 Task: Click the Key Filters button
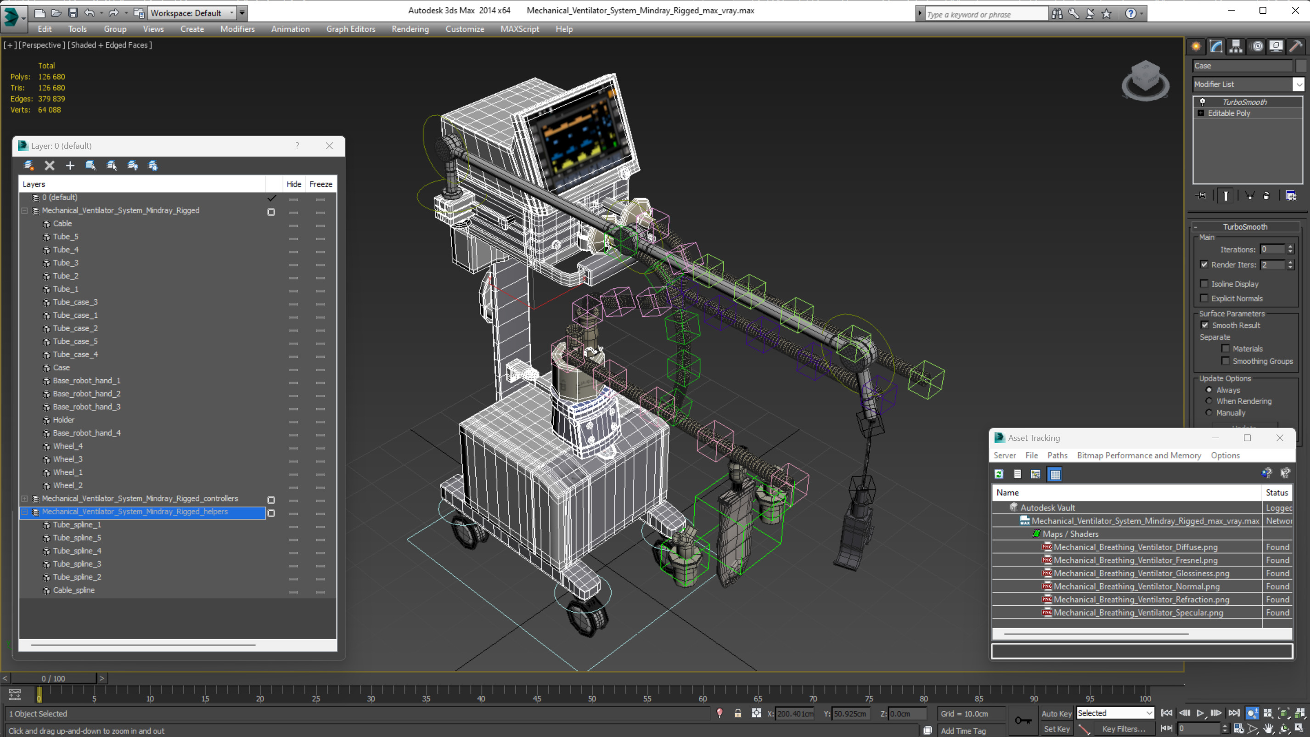click(1124, 728)
